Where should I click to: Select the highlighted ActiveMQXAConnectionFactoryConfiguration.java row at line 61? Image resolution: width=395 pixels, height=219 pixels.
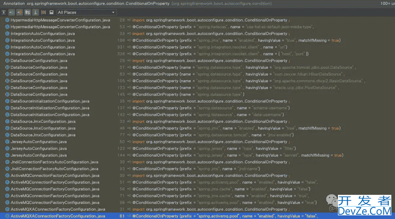197,216
